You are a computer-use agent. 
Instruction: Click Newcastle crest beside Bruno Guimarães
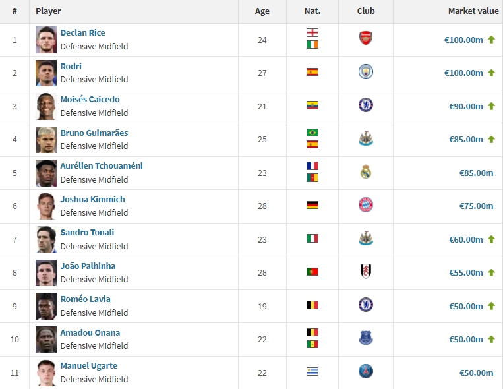[x=366, y=138]
